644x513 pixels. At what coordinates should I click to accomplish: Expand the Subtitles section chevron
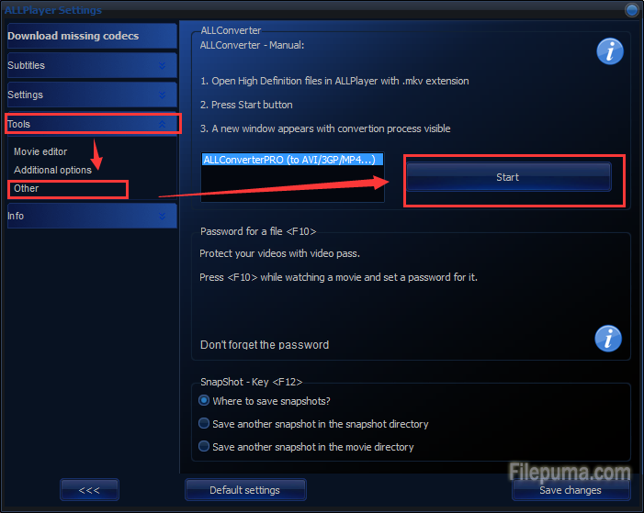163,66
